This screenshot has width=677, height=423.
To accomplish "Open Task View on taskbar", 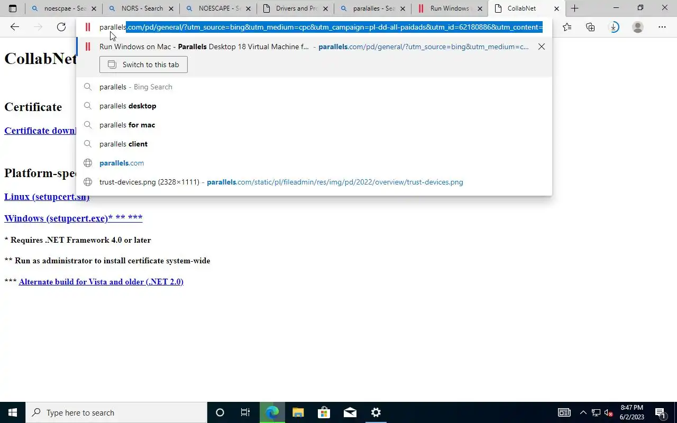I will coord(245,412).
